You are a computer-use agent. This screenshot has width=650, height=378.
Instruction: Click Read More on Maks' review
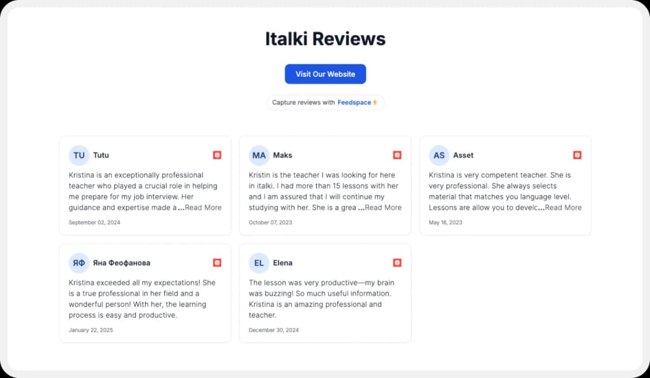(383, 207)
